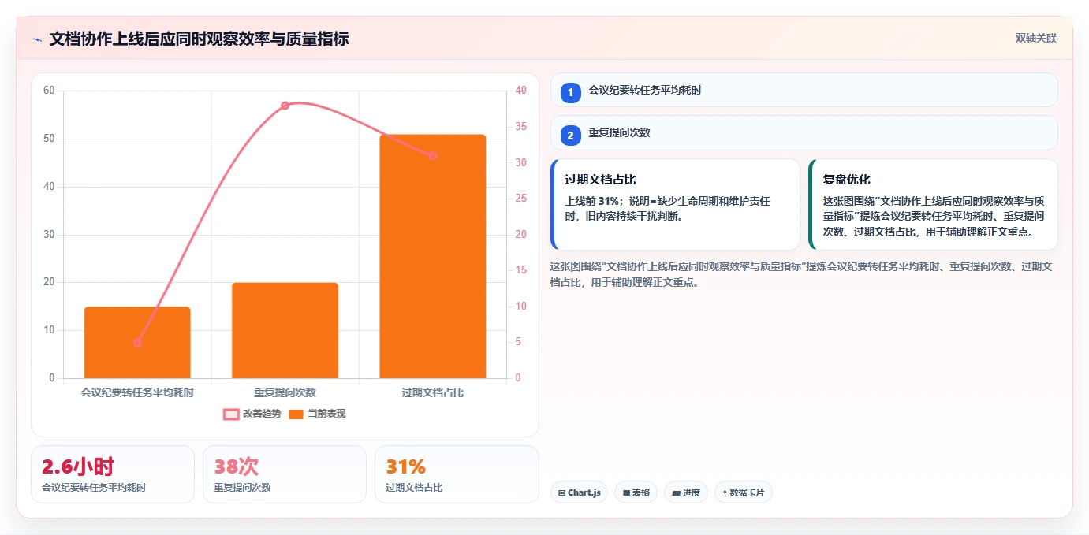Click the 38次 stat card

(285, 474)
